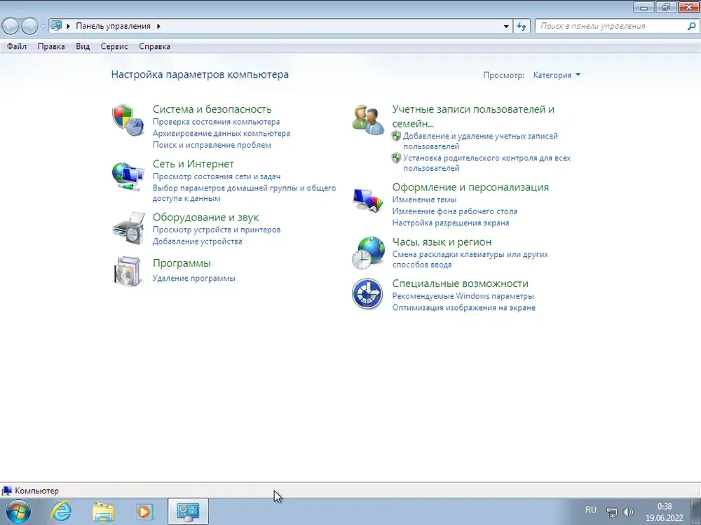Click Настройка разрешения экрана link
This screenshot has height=525, width=701.
451,223
